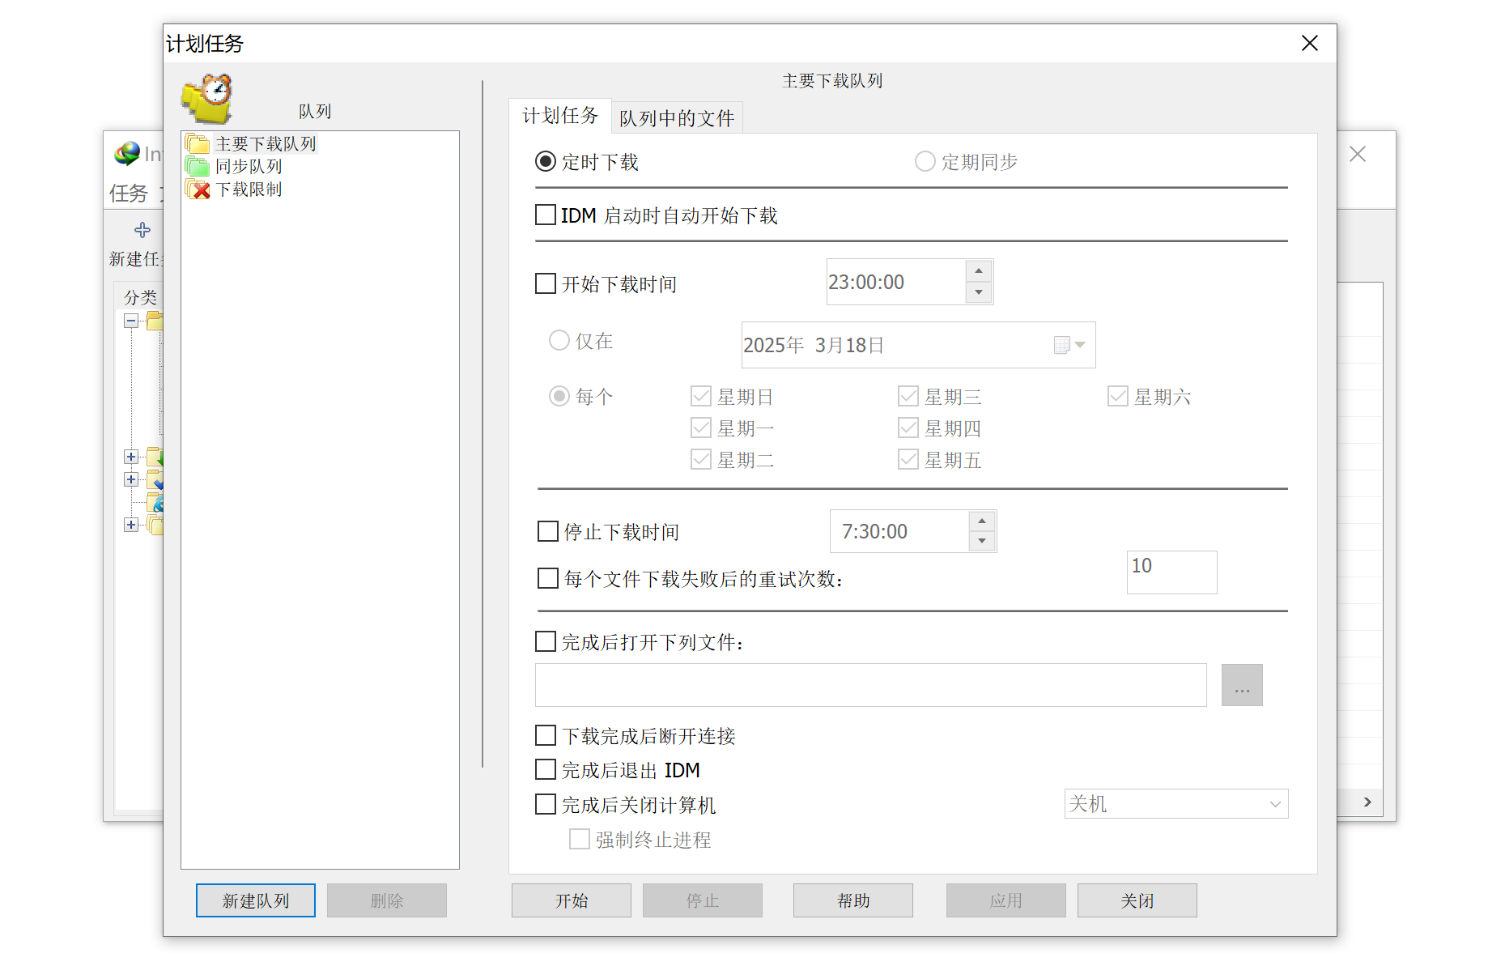Image resolution: width=1505 pixels, height=966 pixels.
Task: Switch to the 队列中的文件 tab
Action: [x=678, y=117]
